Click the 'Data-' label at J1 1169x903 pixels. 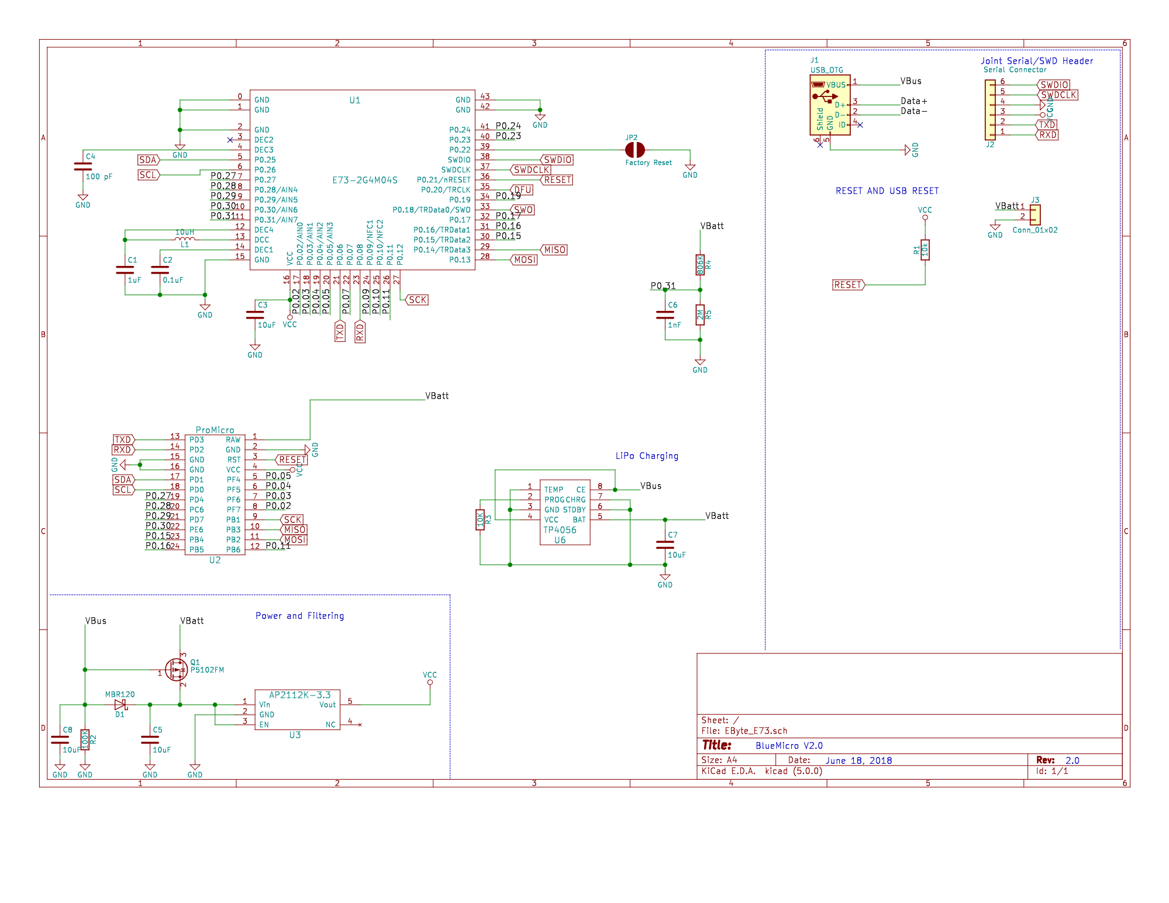(914, 111)
